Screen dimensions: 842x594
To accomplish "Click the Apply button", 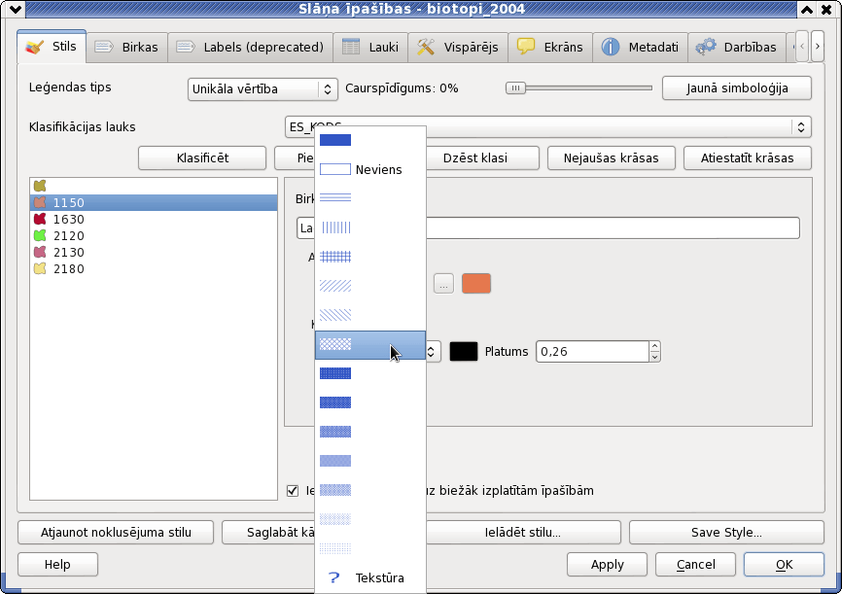I will [x=608, y=565].
